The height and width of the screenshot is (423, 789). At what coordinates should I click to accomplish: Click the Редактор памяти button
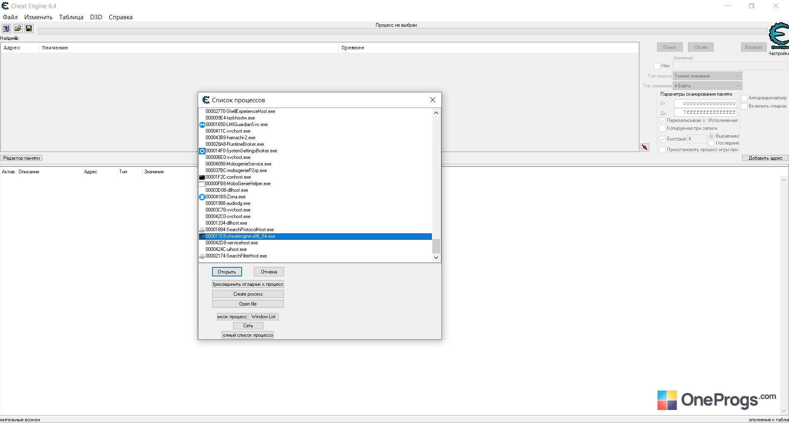click(21, 158)
